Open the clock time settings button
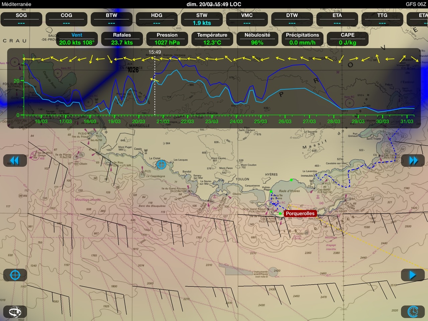The width and height of the screenshot is (428, 321). [413, 312]
